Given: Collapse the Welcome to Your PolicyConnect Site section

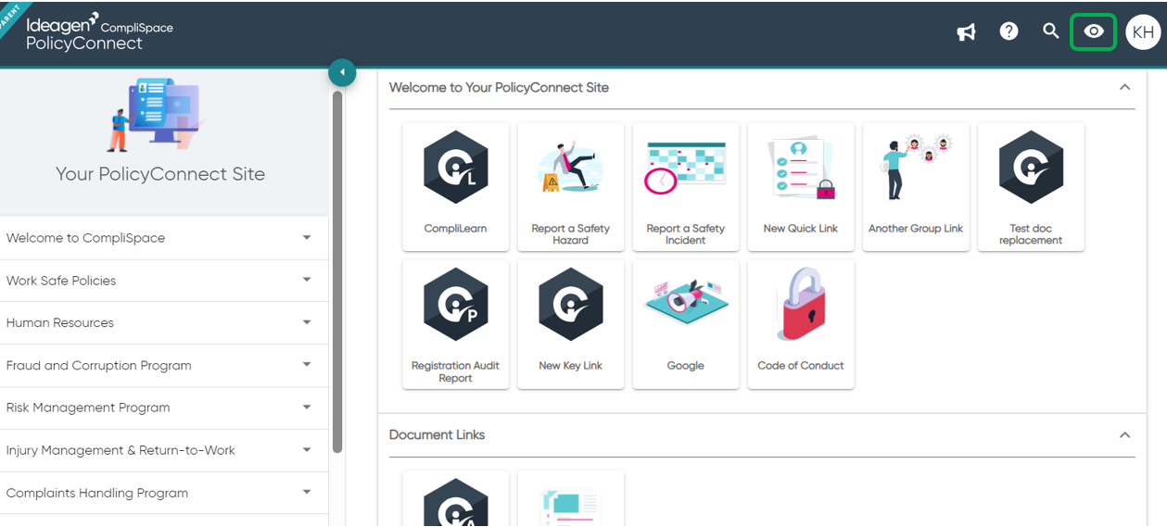Looking at the screenshot, I should 1124,87.
